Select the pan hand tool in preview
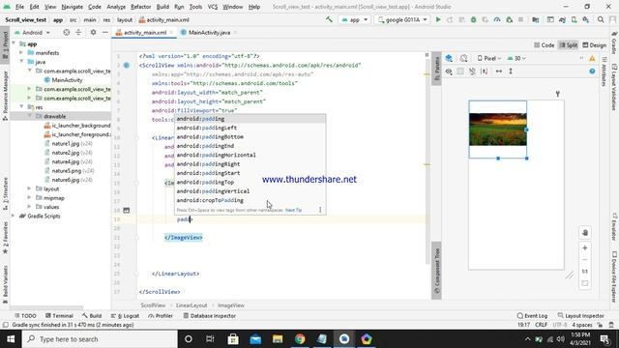The width and height of the screenshot is (619, 348). coord(585,233)
